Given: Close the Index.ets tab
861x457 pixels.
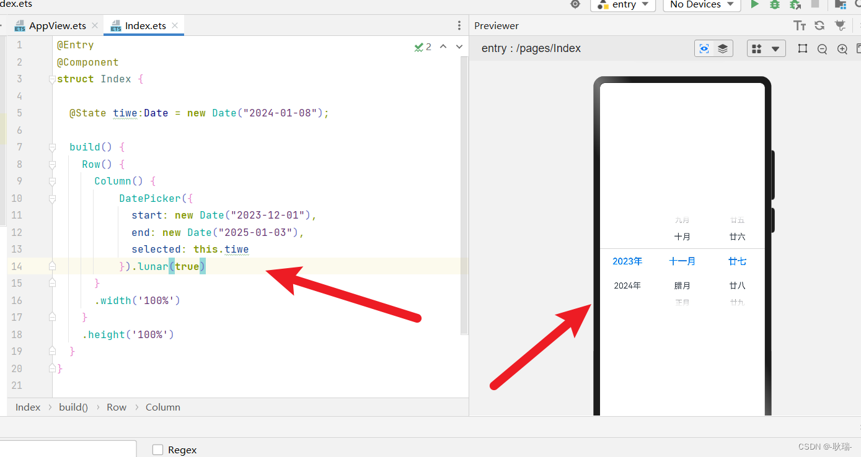Looking at the screenshot, I should 175,25.
